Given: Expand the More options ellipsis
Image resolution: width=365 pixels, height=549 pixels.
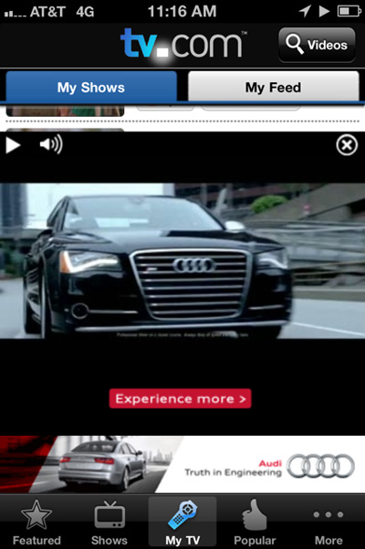Looking at the screenshot, I should [x=328, y=523].
